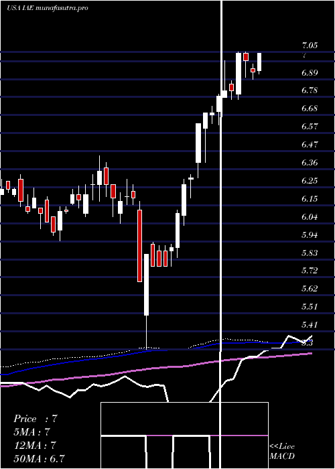Select the 6.04 price axis label
335x469 pixels.
(x=310, y=217)
